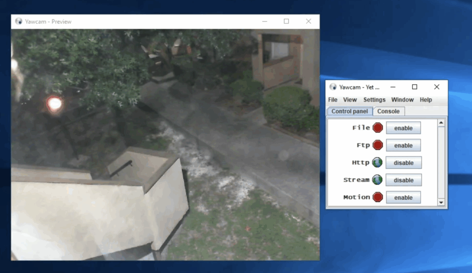Image resolution: width=472 pixels, height=273 pixels.
Task: Disable the Stream output
Action: [403, 180]
